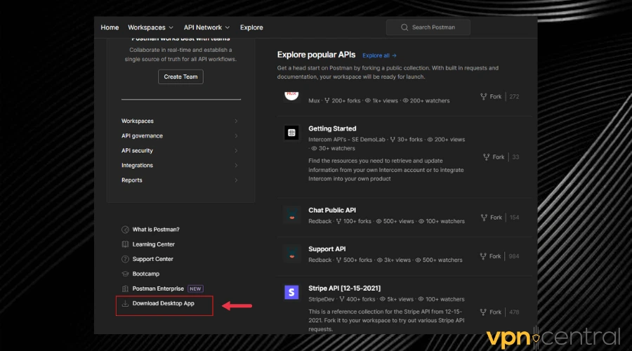Open the Learning Center link

154,244
